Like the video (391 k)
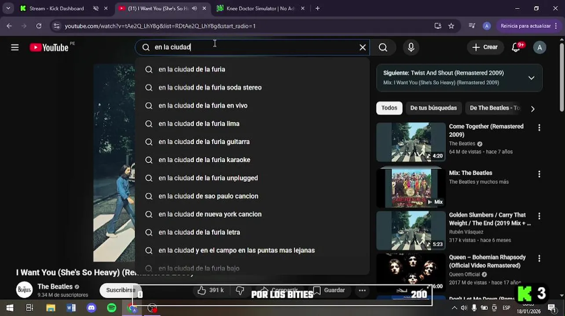 [x=210, y=290]
